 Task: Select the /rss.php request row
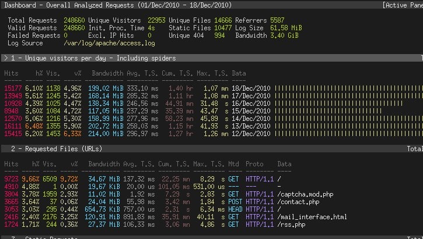[x=155, y=224]
